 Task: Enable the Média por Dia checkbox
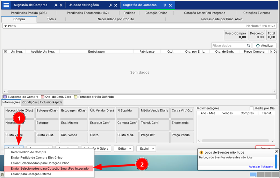pyautogui.click(x=251, y=109)
